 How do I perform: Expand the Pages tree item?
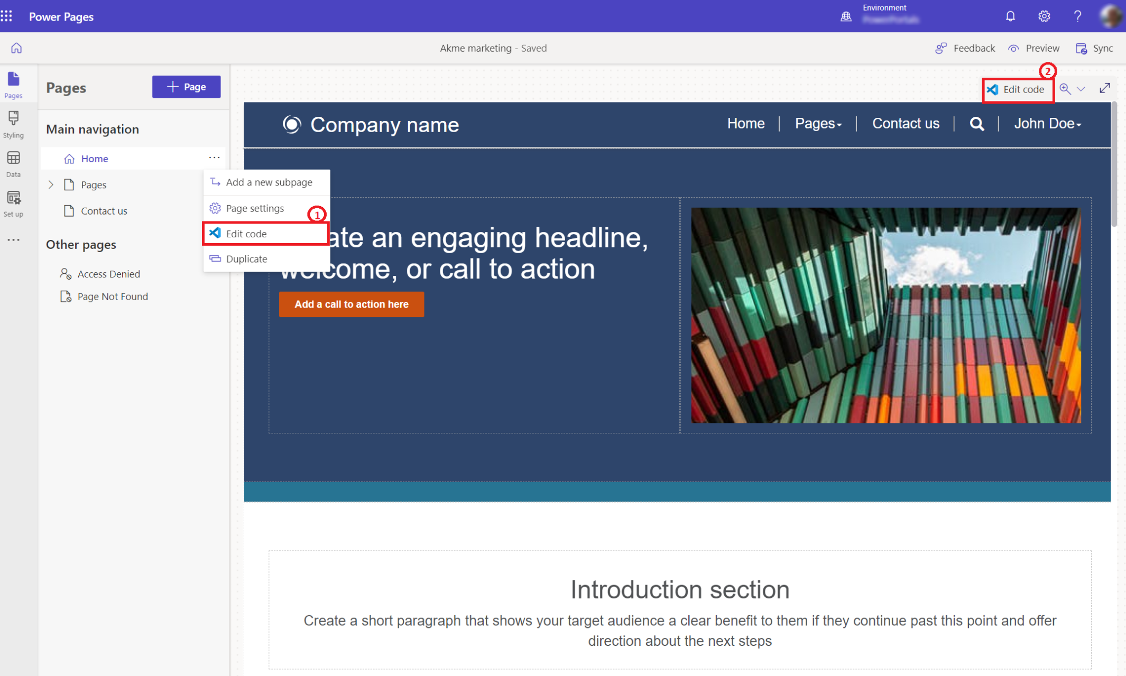51,184
